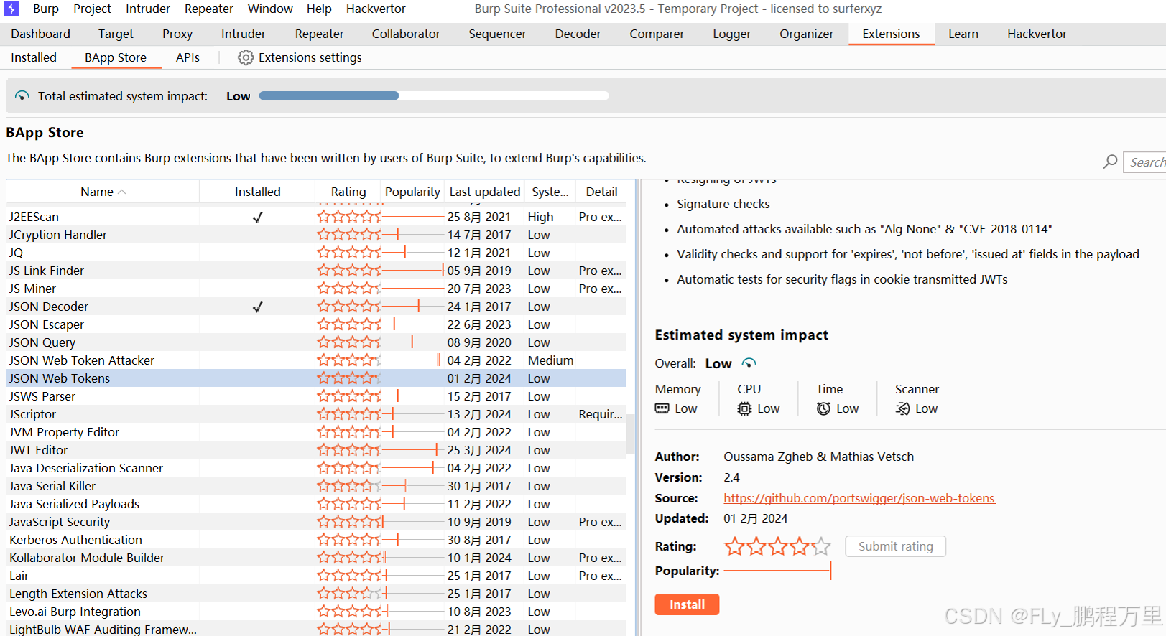Click the first rating star in details

pos(734,547)
